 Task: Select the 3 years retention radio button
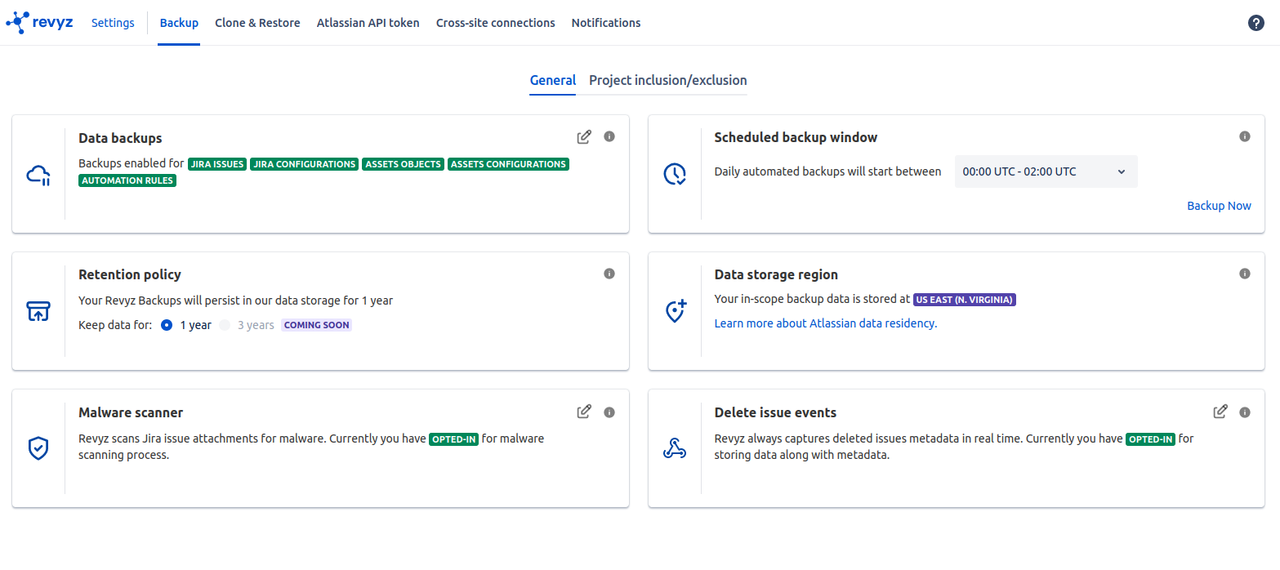(225, 325)
